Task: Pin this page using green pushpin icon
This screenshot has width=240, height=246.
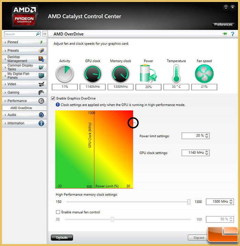Action: click(225, 34)
